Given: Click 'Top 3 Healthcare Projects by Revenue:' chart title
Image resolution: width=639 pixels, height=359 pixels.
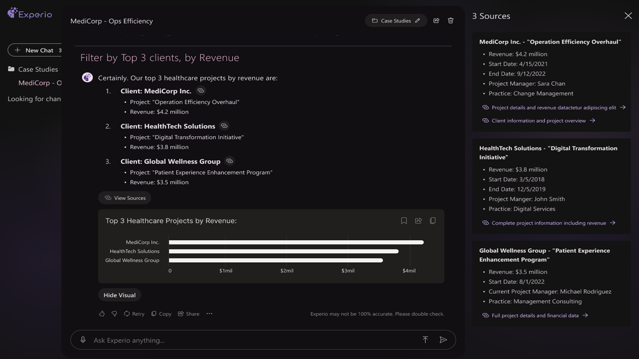Looking at the screenshot, I should coord(171,220).
